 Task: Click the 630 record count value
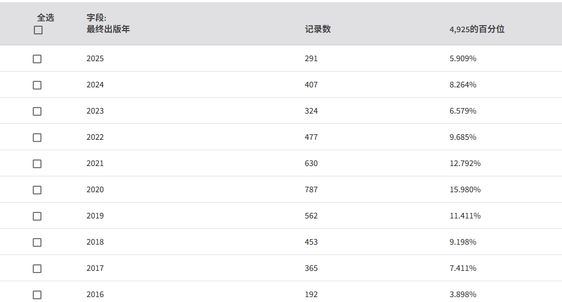tap(311, 163)
